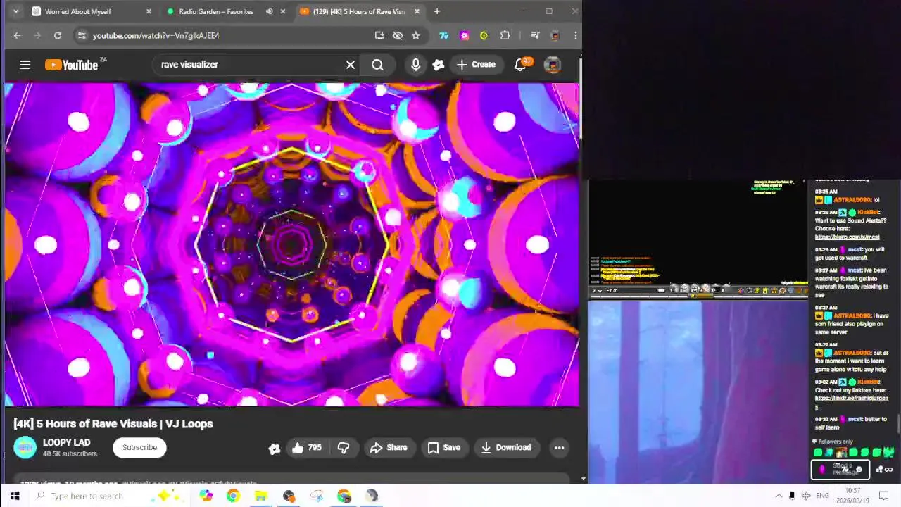The width and height of the screenshot is (901, 507).
Task: Save the video to a playlist
Action: [444, 447]
